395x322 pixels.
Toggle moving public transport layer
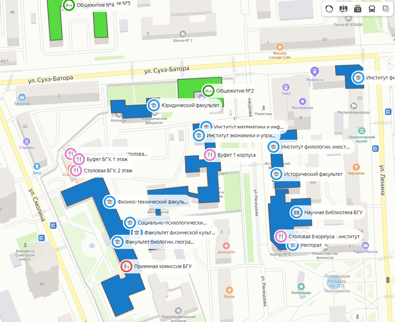click(x=372, y=9)
